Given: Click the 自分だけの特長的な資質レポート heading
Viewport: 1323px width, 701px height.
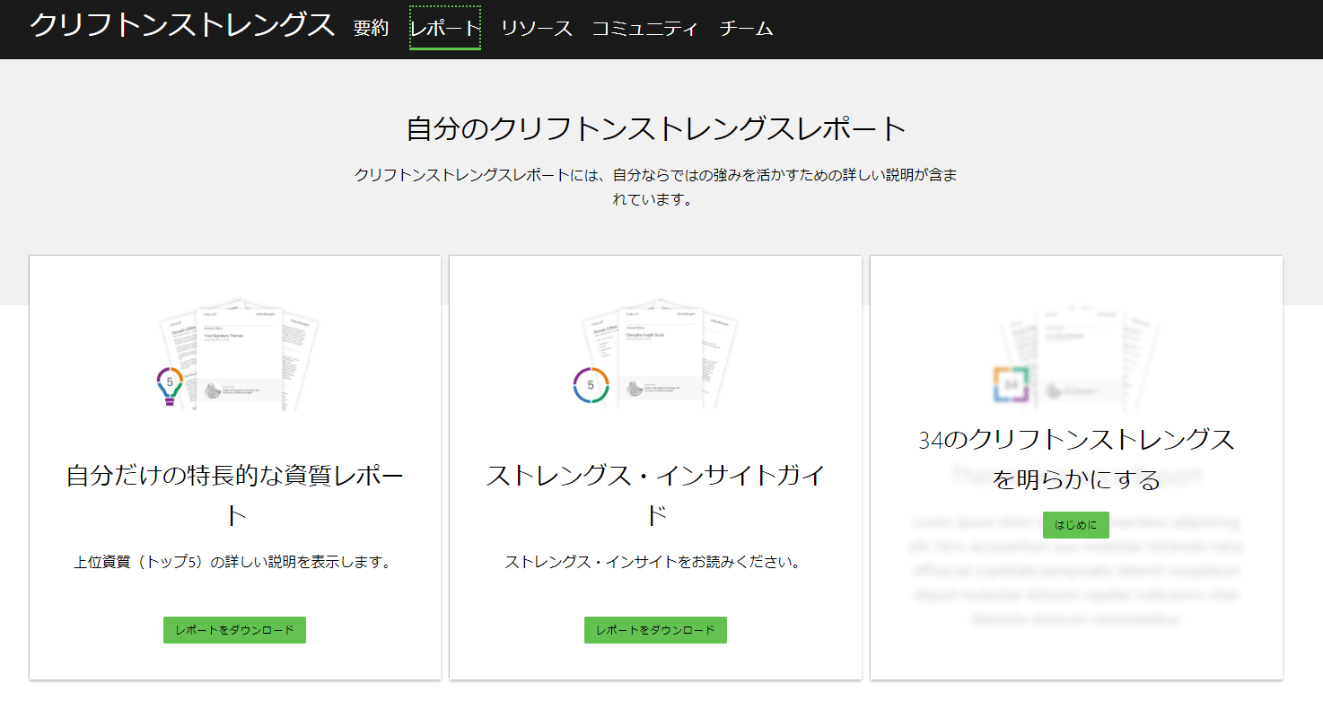Looking at the screenshot, I should click(x=235, y=495).
